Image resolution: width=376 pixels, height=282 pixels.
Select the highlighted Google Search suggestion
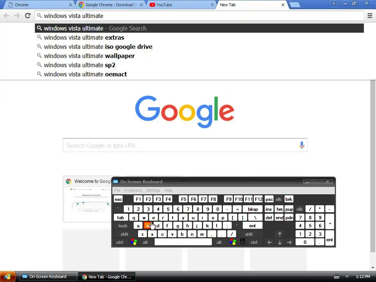coord(199,28)
